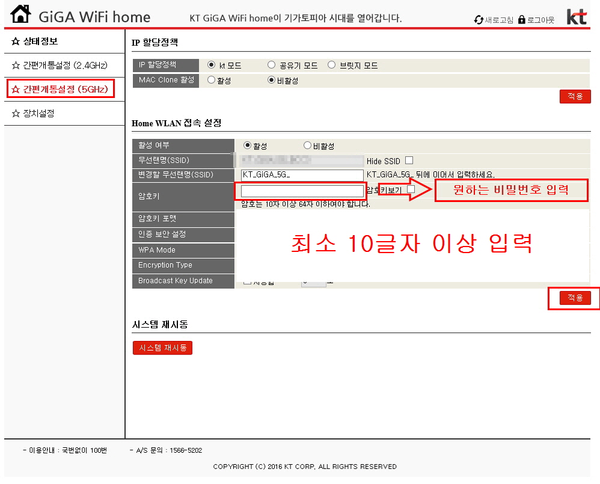Click the GiGA WiFi home title

pos(94,17)
